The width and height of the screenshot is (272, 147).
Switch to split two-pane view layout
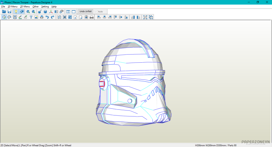[x=68, y=12]
